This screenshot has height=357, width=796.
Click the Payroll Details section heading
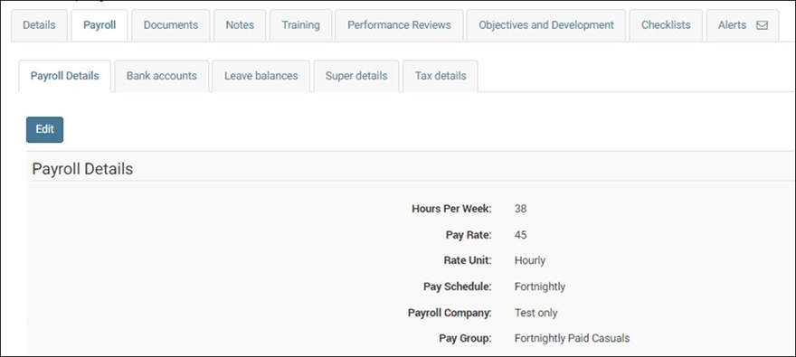pos(82,169)
